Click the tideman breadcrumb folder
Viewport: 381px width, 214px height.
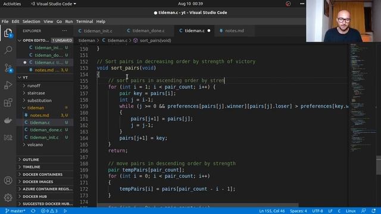pos(86,40)
